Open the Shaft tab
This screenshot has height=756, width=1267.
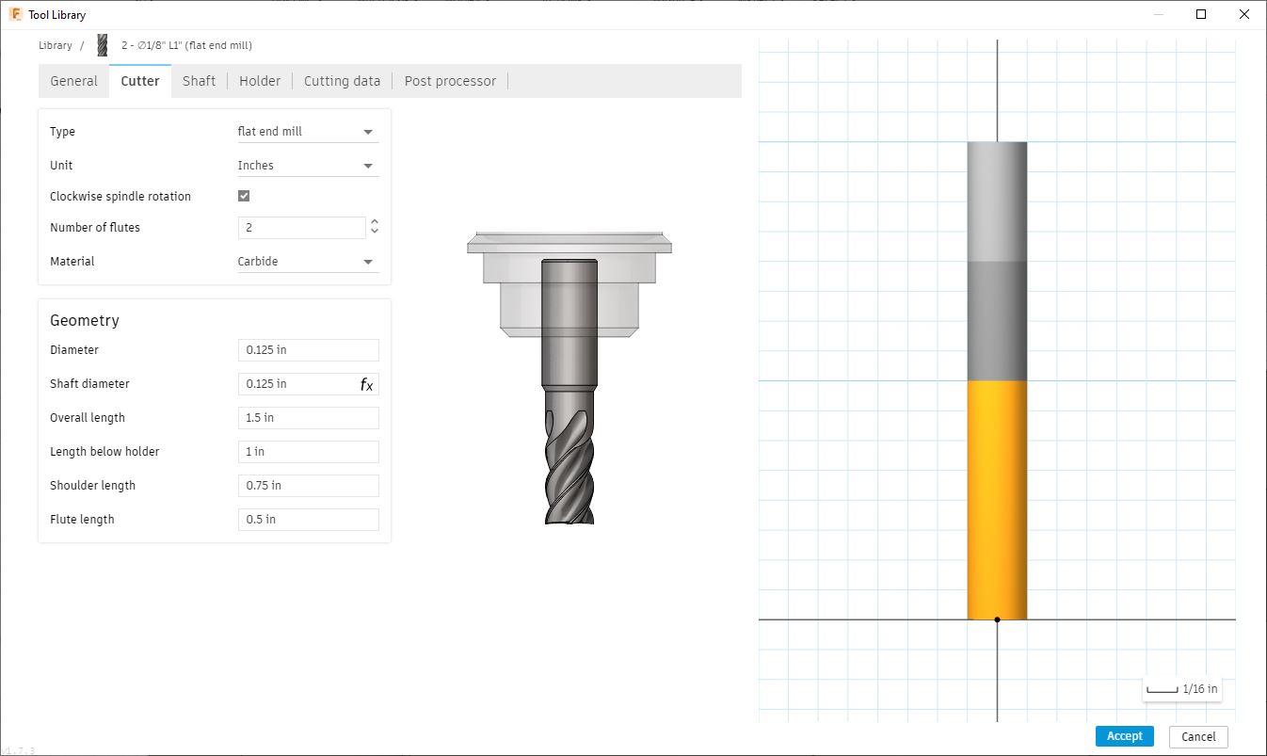click(199, 81)
